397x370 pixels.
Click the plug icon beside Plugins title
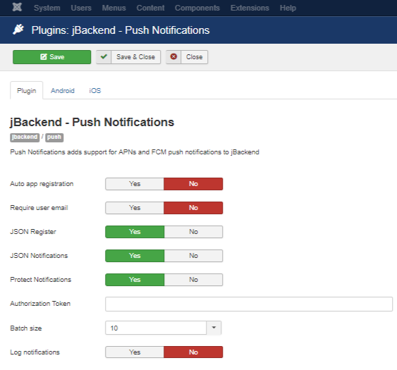click(x=18, y=30)
